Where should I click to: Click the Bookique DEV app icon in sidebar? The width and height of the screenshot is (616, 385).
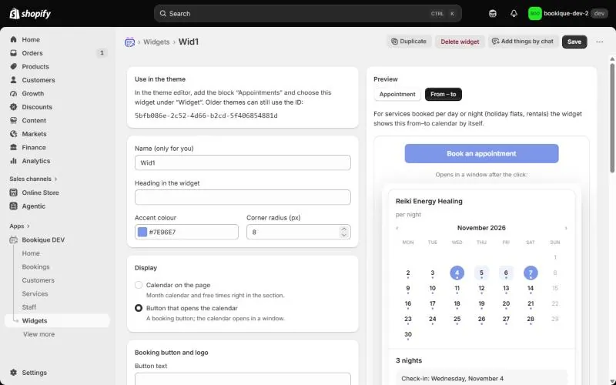tap(13, 239)
